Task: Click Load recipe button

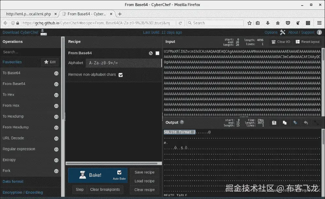Action: [x=145, y=181]
